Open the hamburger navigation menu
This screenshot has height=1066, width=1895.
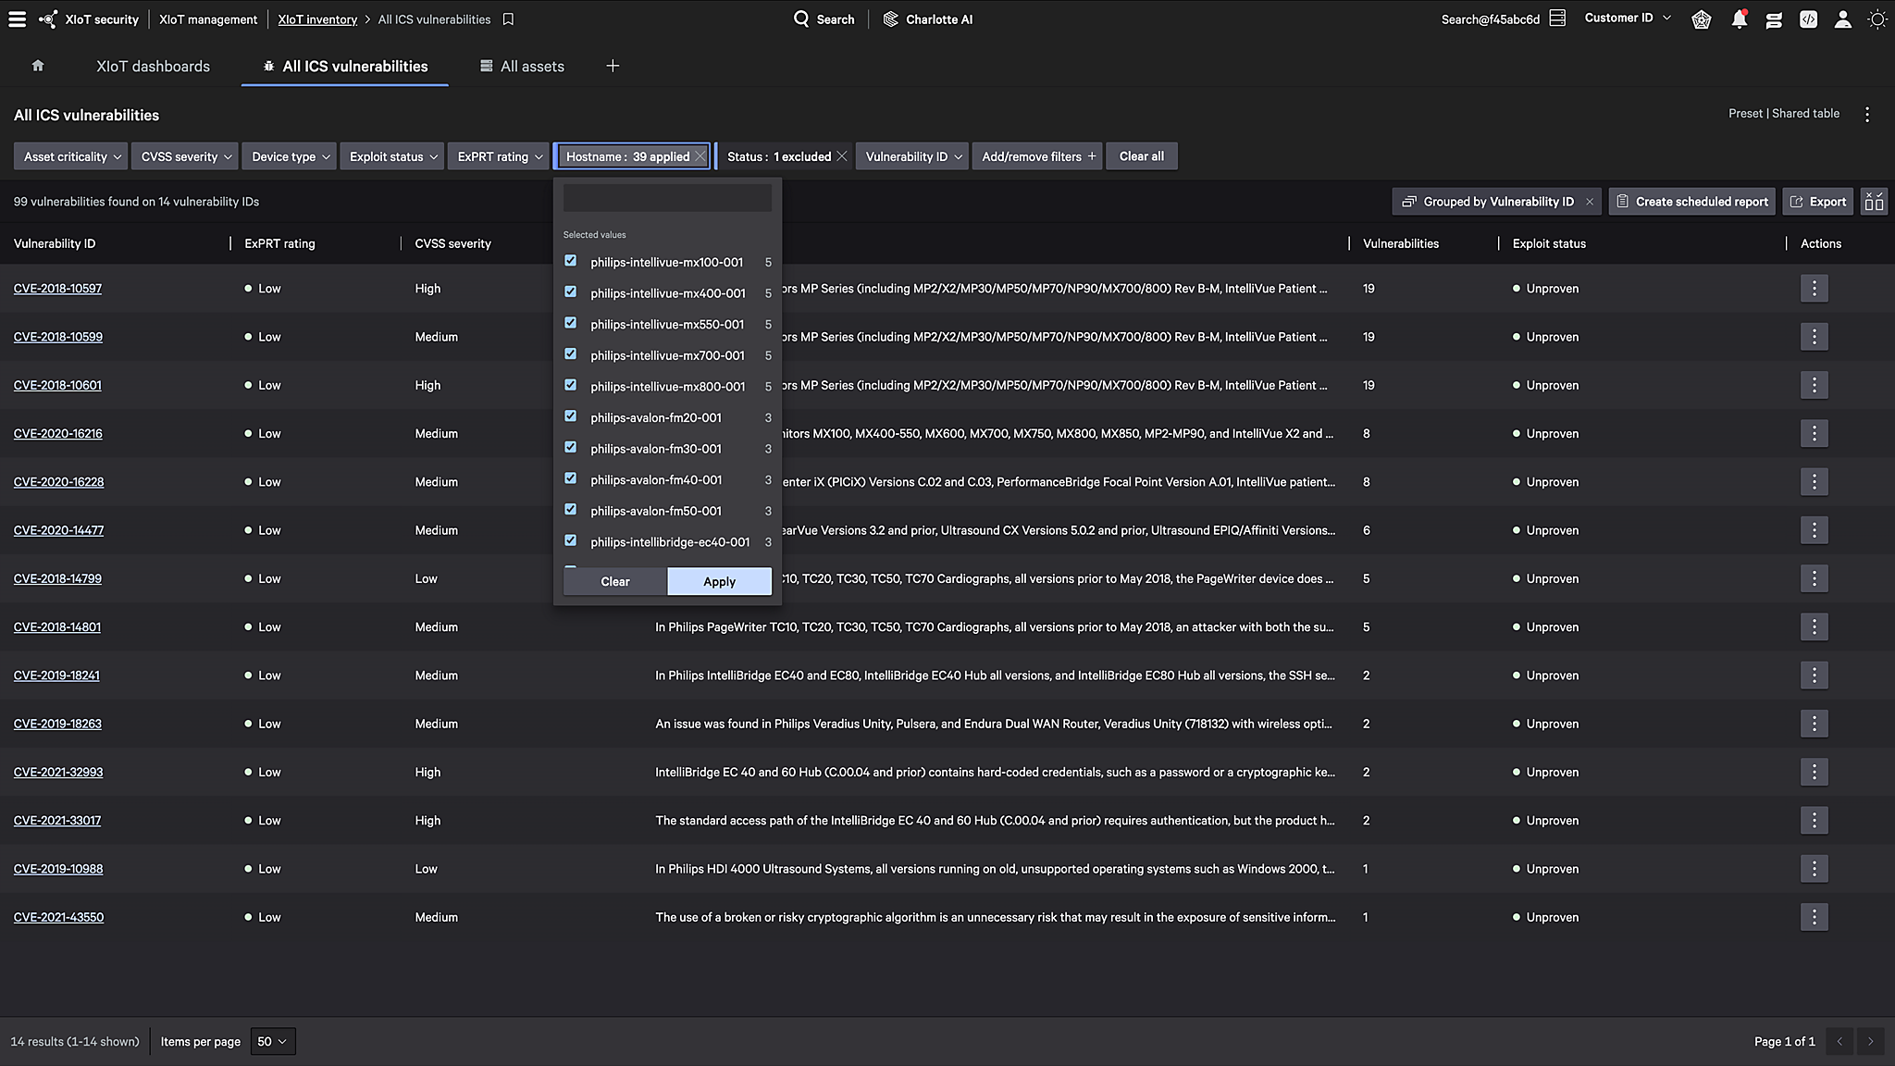pos(17,19)
